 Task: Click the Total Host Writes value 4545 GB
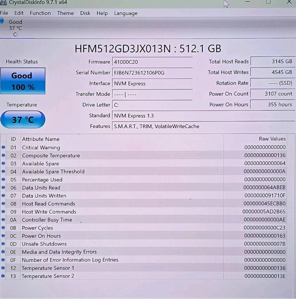(x=273, y=72)
